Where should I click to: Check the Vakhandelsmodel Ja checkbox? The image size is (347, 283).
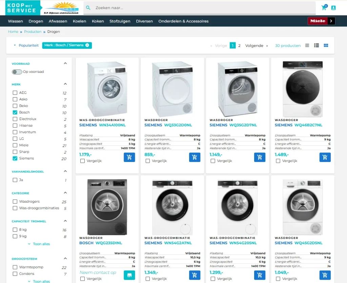(x=15, y=180)
